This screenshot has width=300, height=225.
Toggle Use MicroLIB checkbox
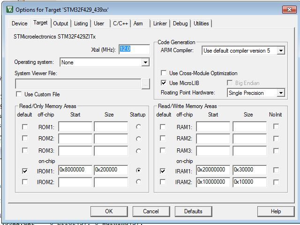coord(164,83)
